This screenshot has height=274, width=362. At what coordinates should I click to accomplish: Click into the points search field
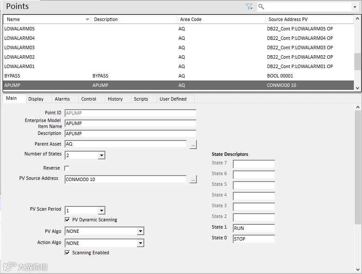point(308,7)
